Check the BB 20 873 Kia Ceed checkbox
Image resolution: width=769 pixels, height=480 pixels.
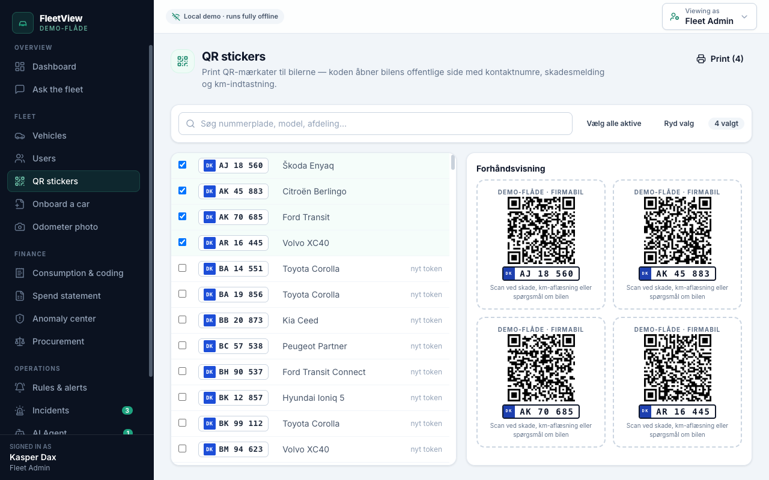point(183,319)
